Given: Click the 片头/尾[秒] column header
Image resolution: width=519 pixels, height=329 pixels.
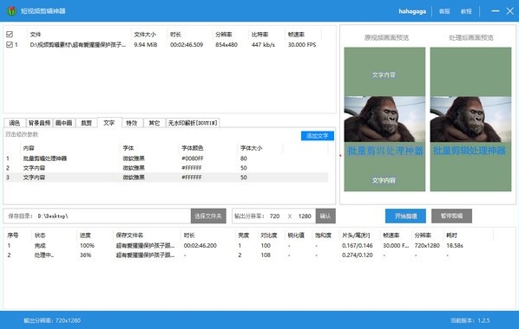Looking at the screenshot, I should [x=356, y=235].
